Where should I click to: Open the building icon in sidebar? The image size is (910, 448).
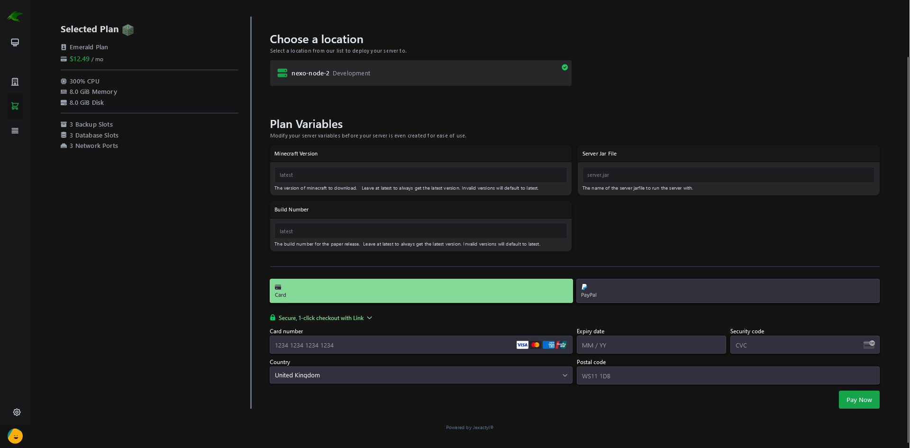coord(15,82)
